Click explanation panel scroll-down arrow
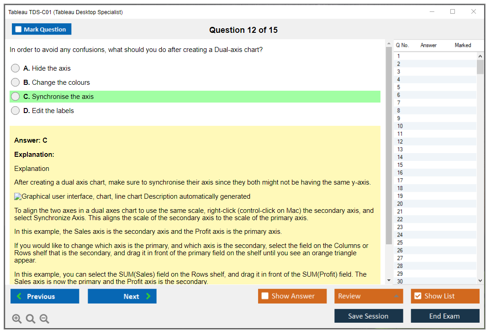Viewport: 491px width, 335px height. coord(389,280)
